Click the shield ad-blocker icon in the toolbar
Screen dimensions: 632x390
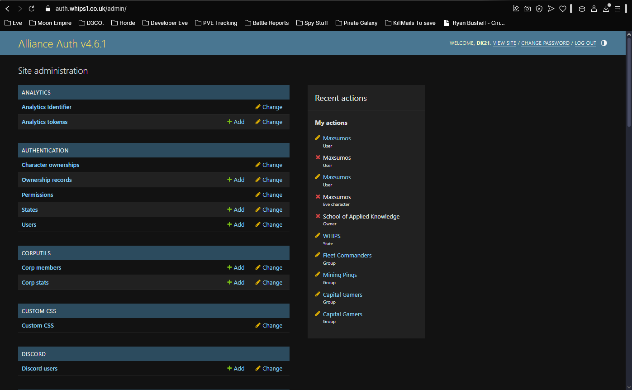(x=539, y=8)
